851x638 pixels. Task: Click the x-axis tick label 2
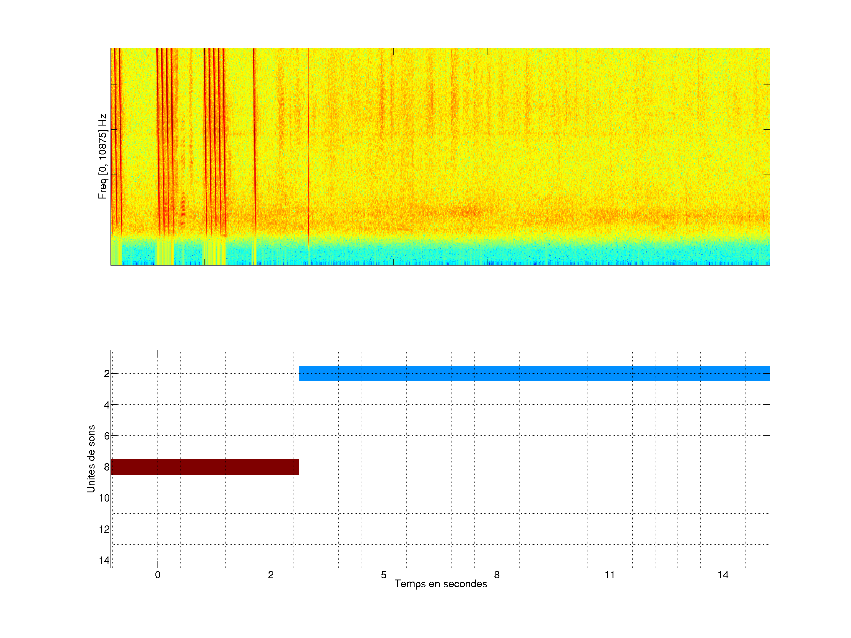(x=270, y=575)
